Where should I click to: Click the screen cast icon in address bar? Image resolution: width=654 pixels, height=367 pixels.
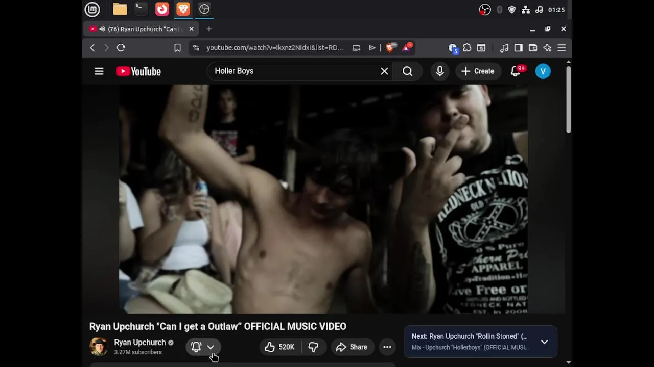point(356,48)
